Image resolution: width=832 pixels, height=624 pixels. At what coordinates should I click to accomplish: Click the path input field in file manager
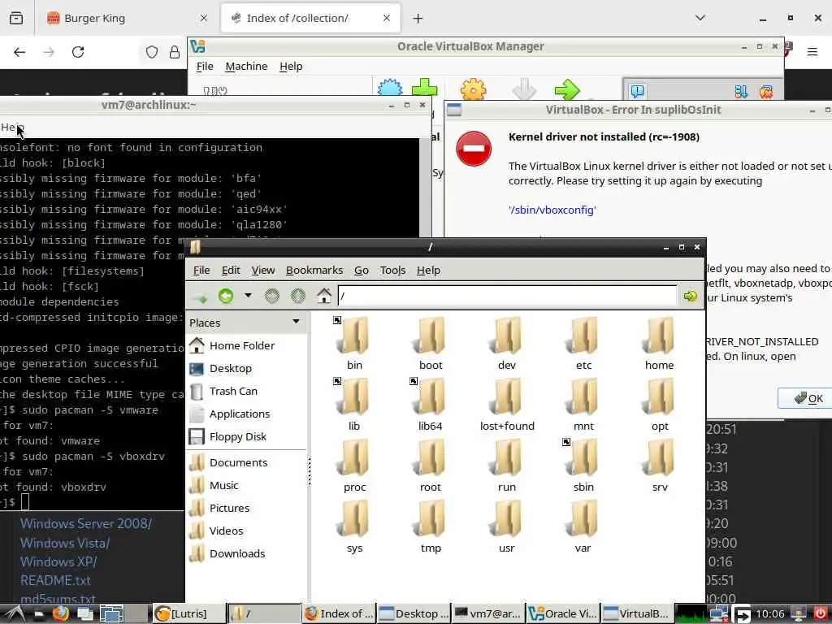point(507,296)
